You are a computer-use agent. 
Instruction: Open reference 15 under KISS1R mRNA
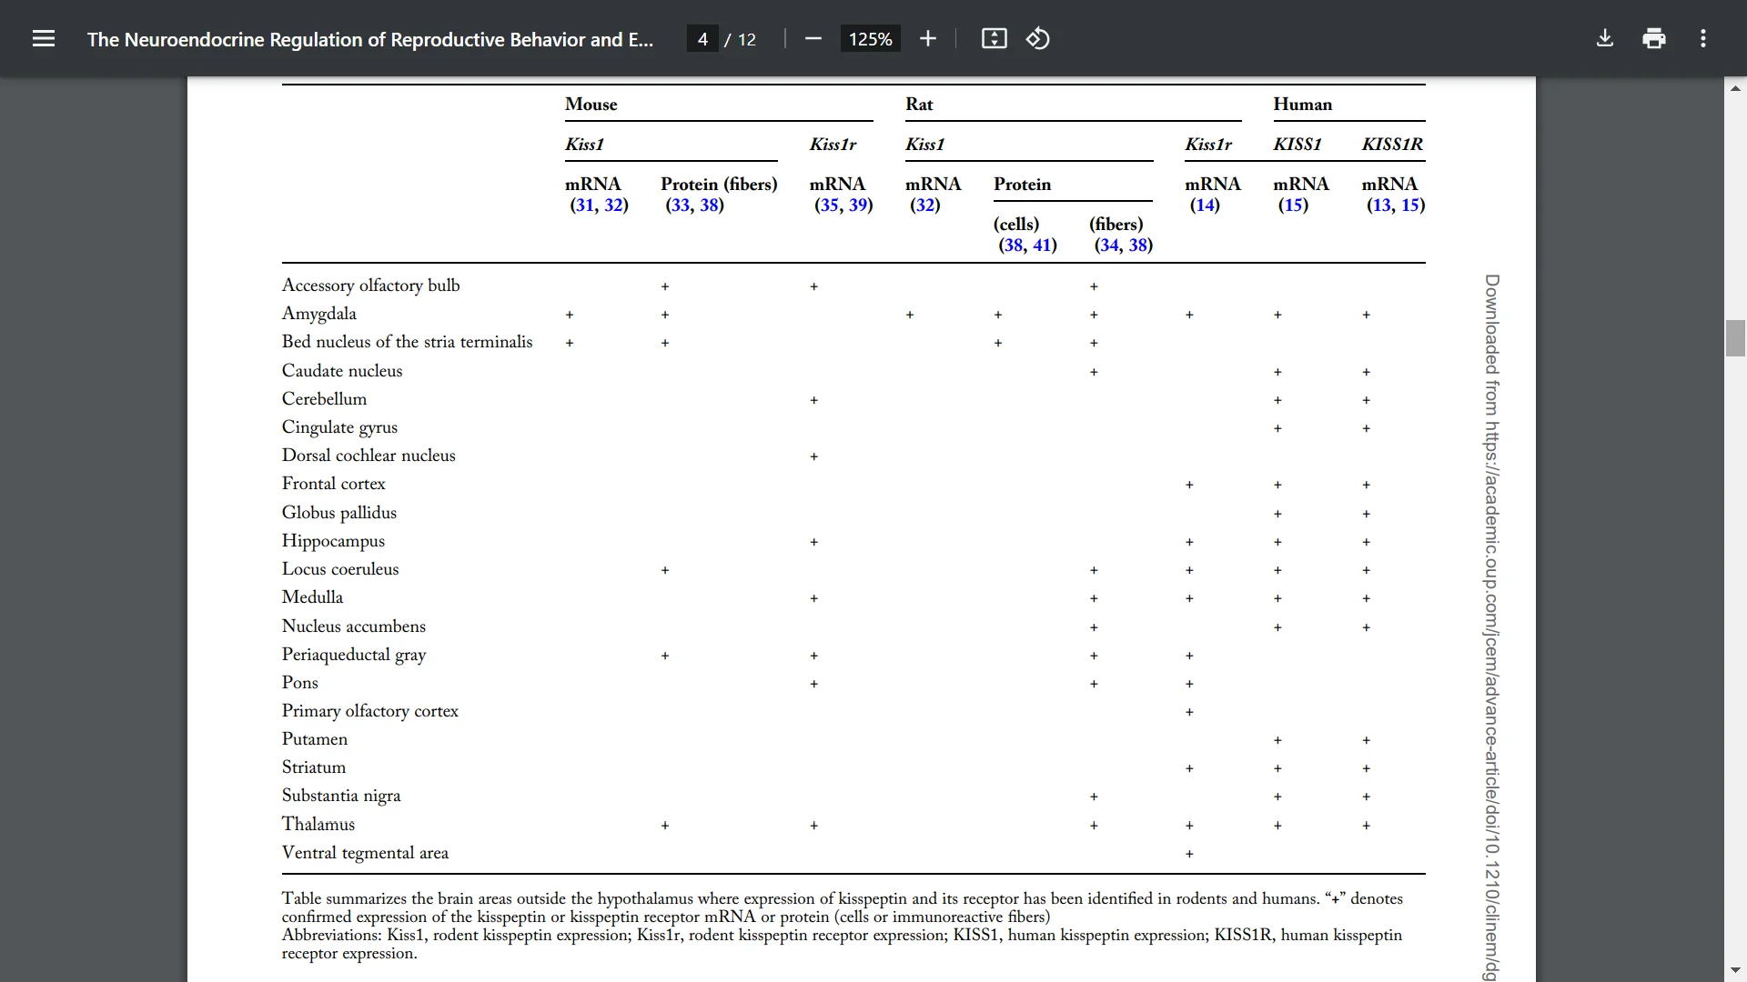pyautogui.click(x=1411, y=205)
